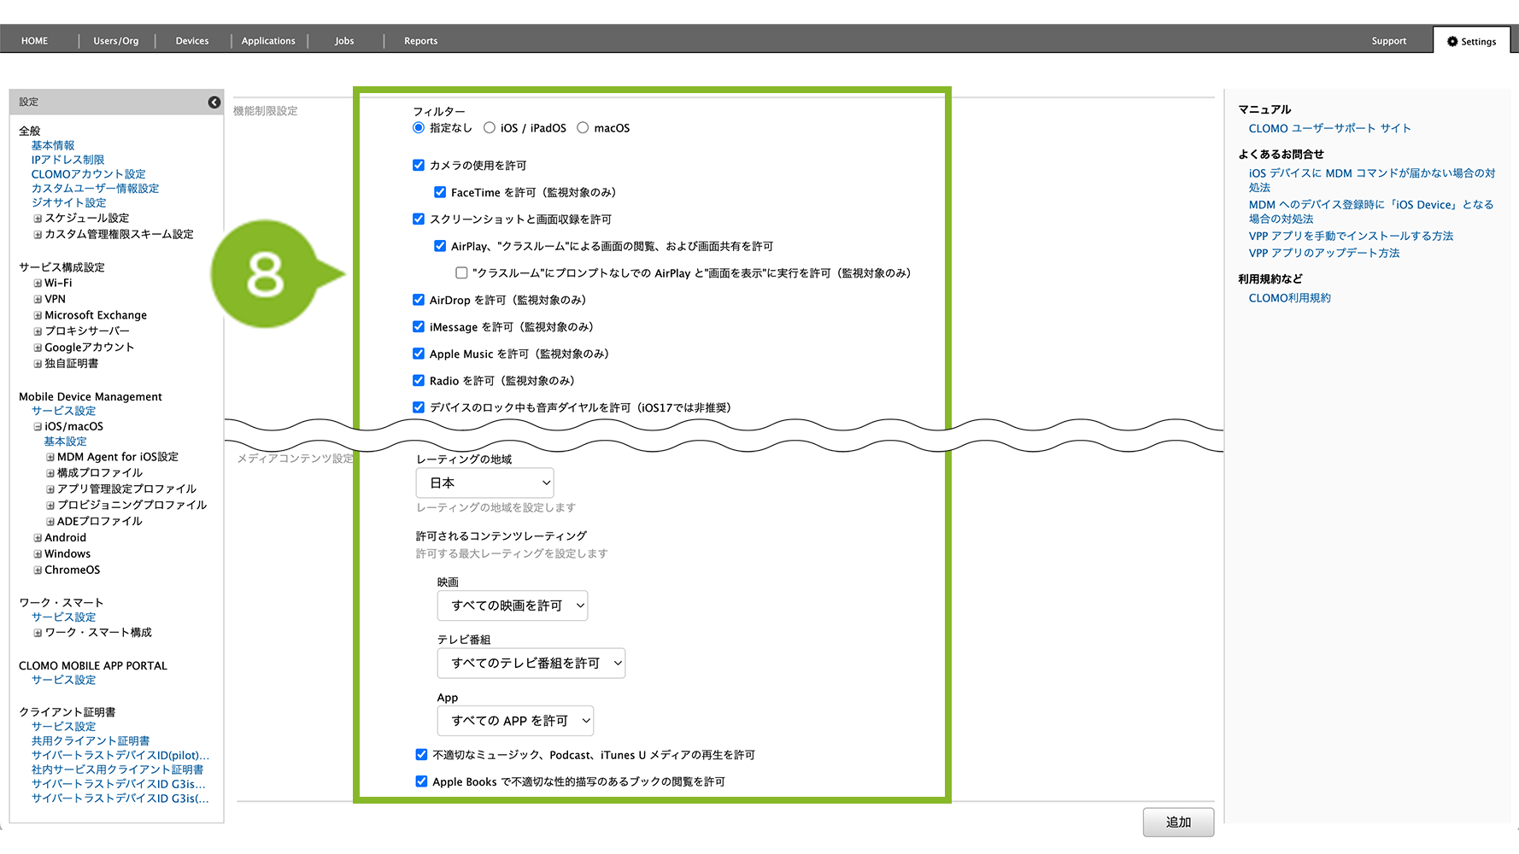Open the Devices menu tab
This screenshot has height=854, width=1519.
tap(192, 41)
